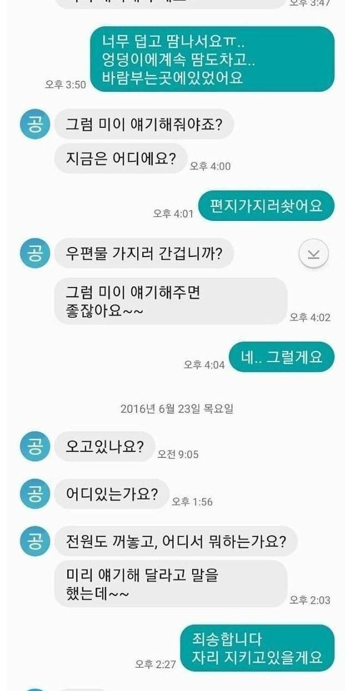Tap the 공 avatar beside '우편물 가지러 간겁니까?'
This screenshot has width=345, height=691.
click(x=35, y=254)
